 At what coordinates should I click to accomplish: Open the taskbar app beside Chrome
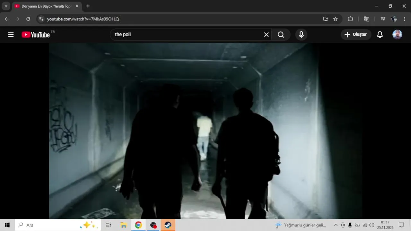(153, 225)
